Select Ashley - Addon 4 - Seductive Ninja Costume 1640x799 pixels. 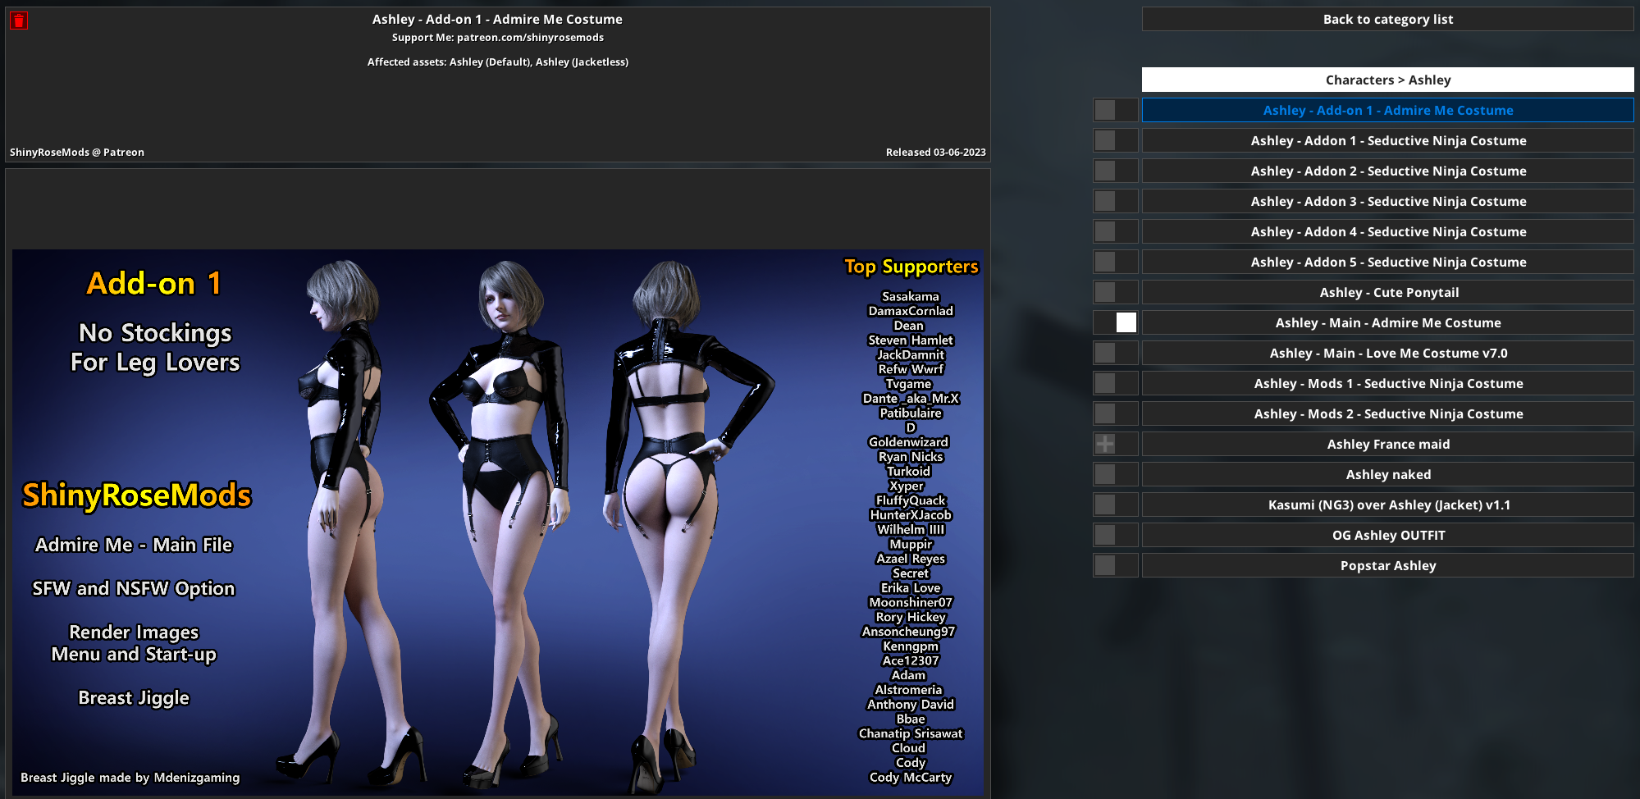click(1387, 231)
